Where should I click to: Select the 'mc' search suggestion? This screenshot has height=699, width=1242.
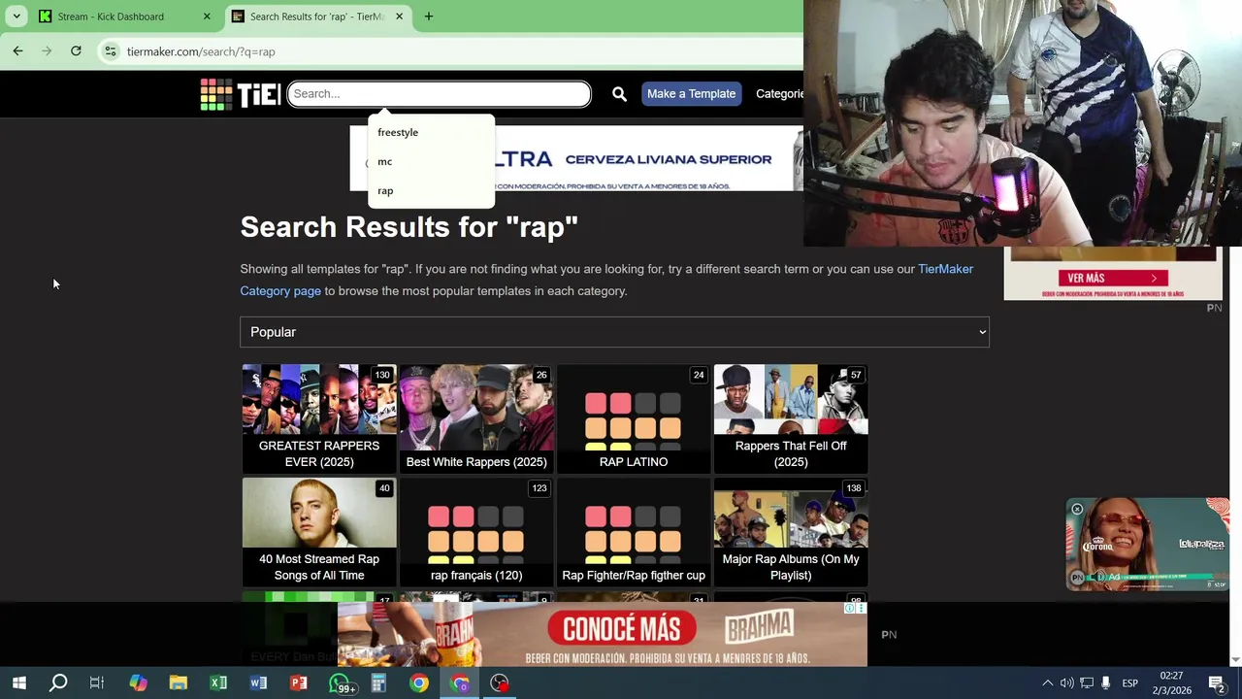431,161
